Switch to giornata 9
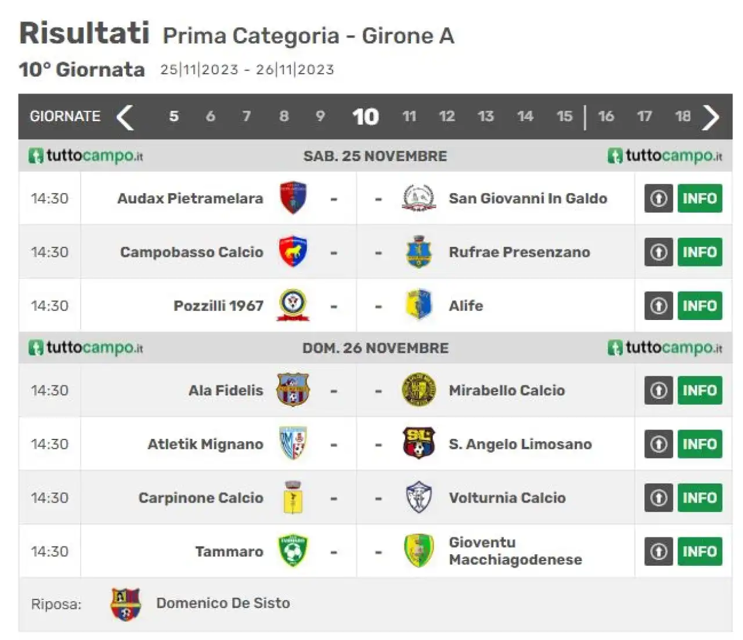Screen dimensions: 743x640 pyautogui.click(x=320, y=117)
